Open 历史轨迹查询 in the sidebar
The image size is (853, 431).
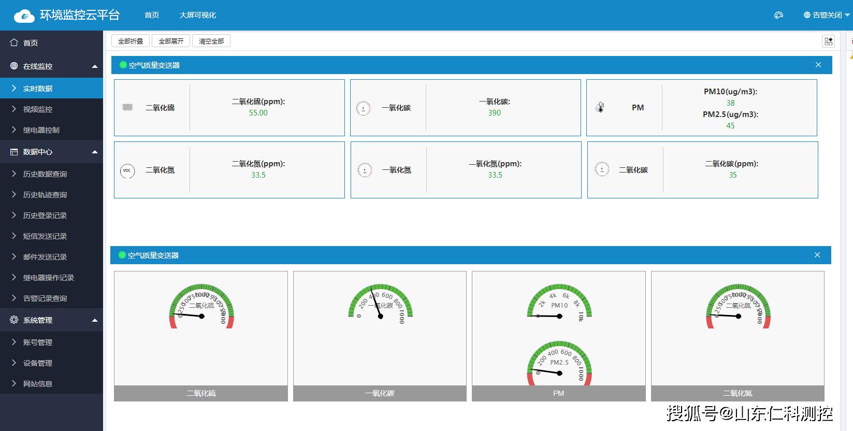[51, 194]
